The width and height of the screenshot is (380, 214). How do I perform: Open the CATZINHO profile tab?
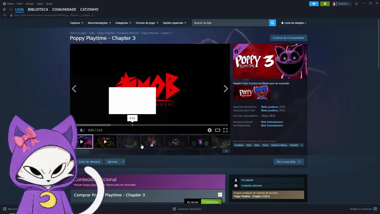pyautogui.click(x=89, y=10)
